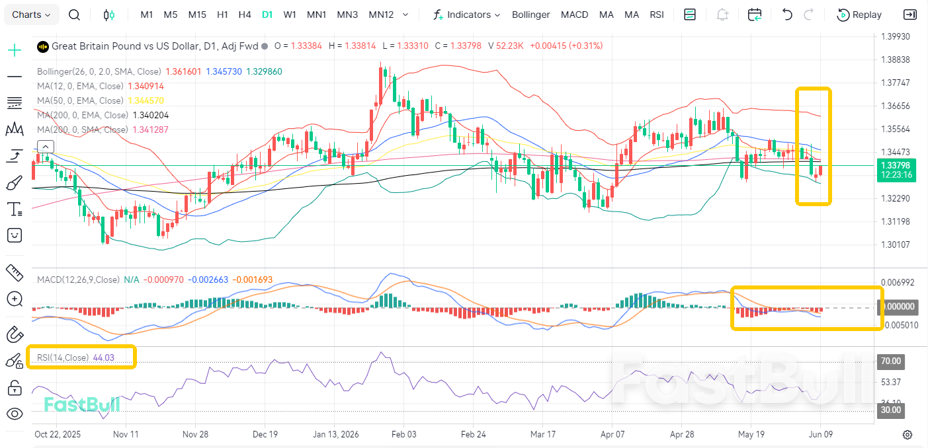Click the RSI 30.00 level label
Image resolution: width=928 pixels, height=448 pixels.
(x=891, y=410)
